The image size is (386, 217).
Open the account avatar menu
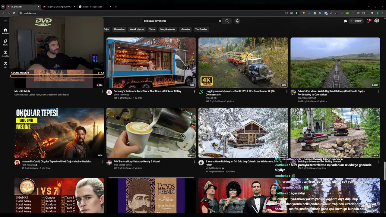(377, 21)
